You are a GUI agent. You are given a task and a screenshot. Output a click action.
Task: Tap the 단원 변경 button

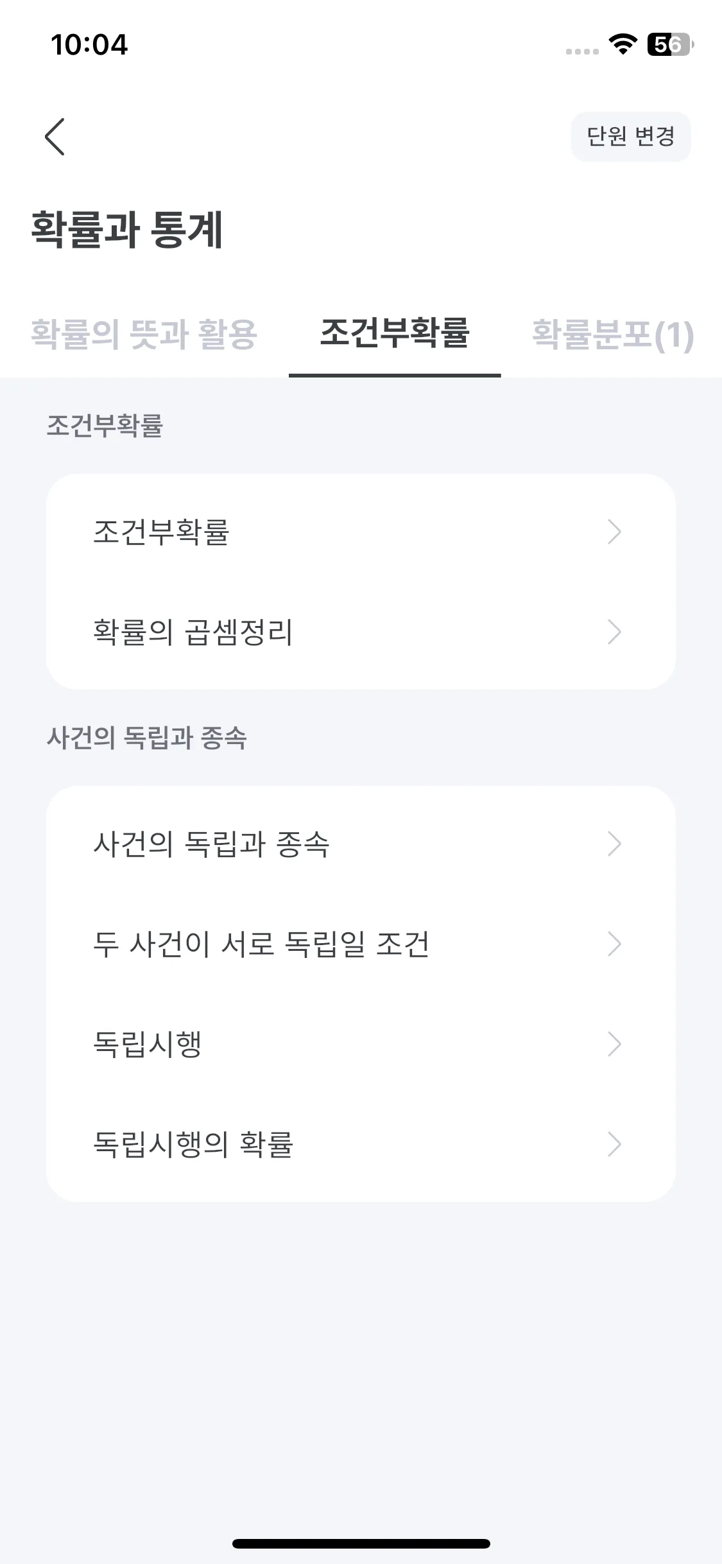[x=631, y=137]
